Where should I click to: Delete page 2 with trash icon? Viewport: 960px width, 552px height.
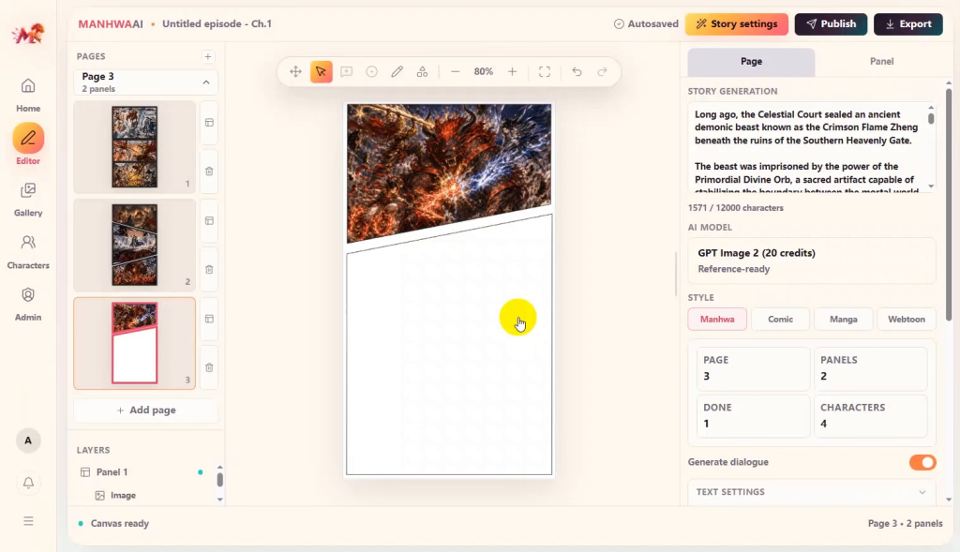(209, 269)
